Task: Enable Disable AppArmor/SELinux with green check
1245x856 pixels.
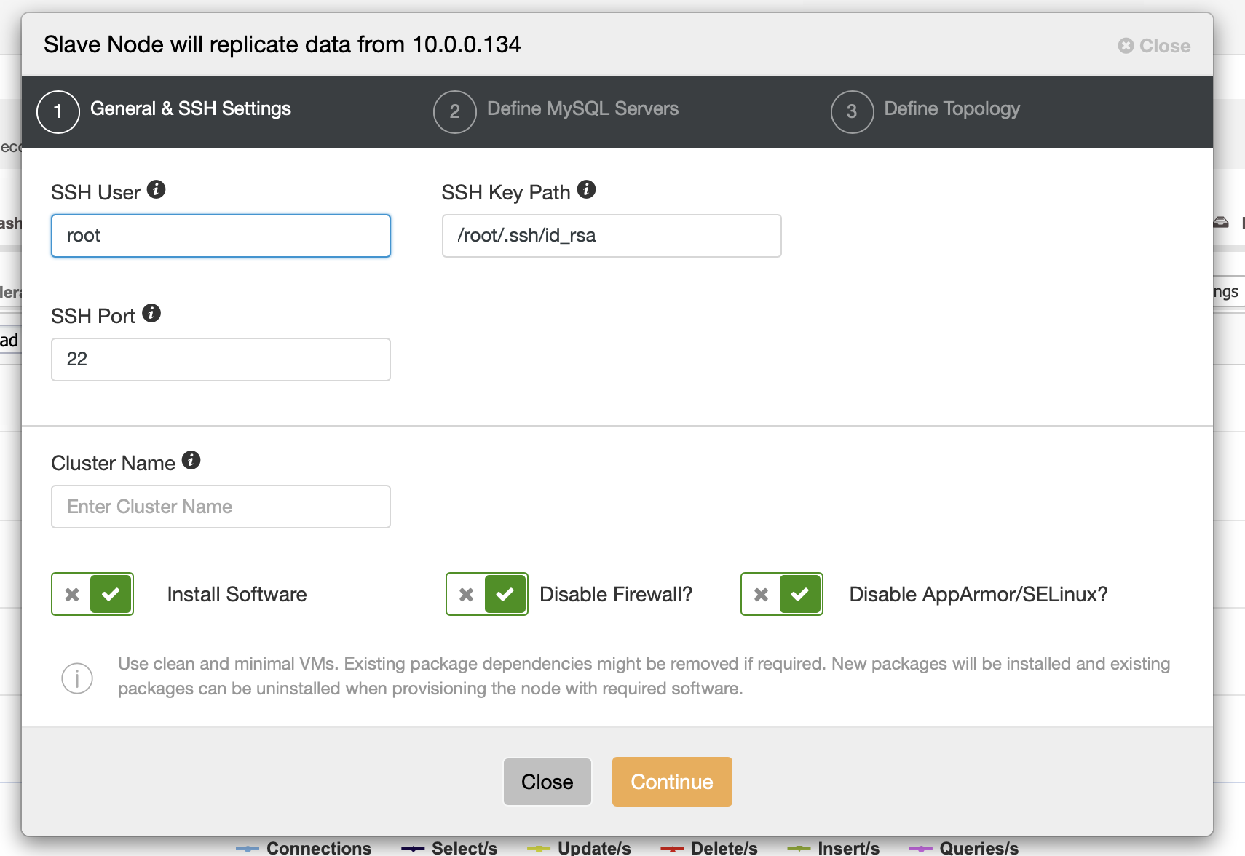Action: click(x=800, y=594)
